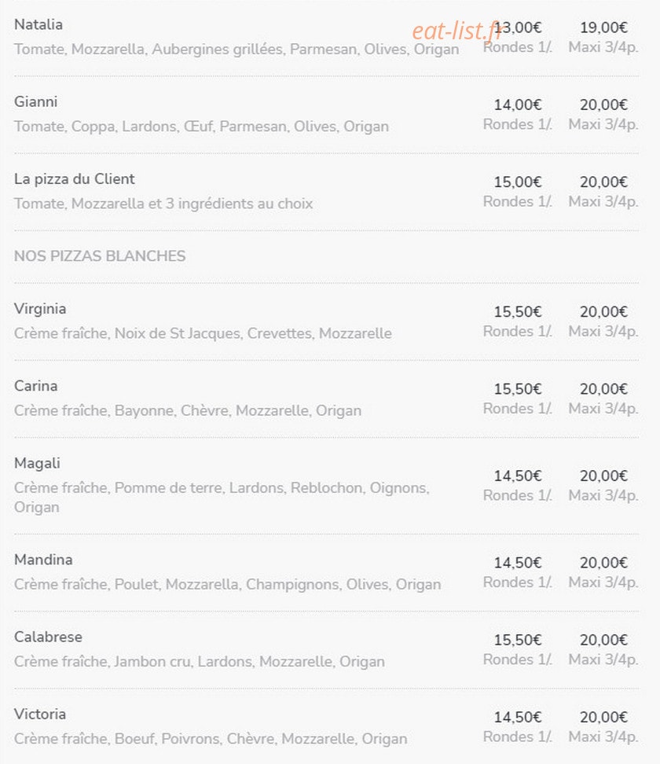Select Gianni Rondes price 14,00€

518,105
